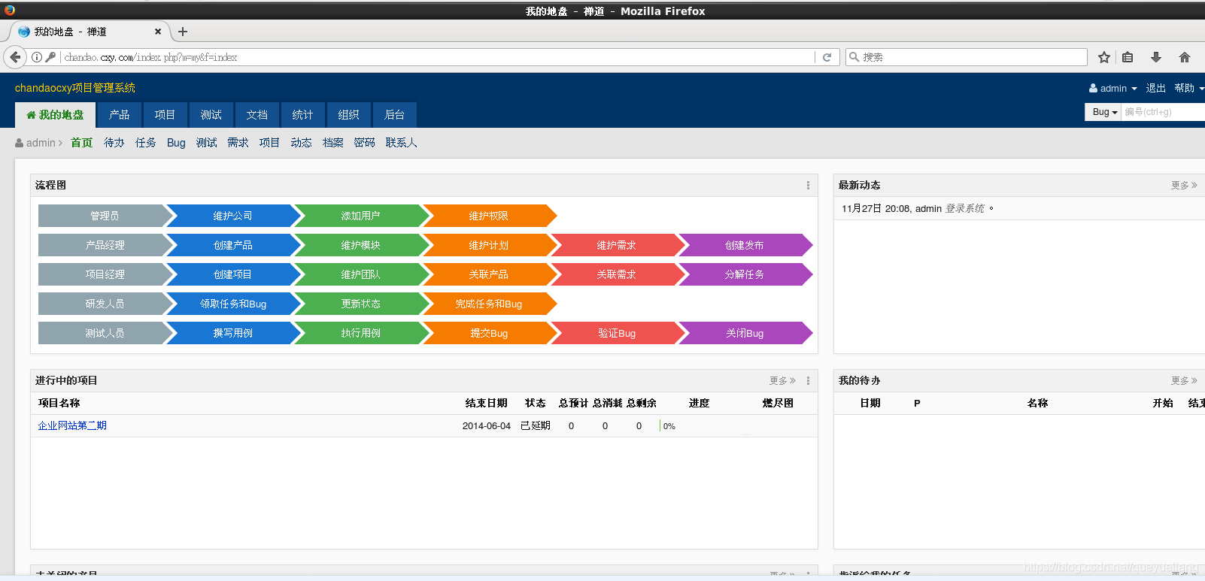
Task: Select 待办 in the sub menu
Action: tap(114, 143)
